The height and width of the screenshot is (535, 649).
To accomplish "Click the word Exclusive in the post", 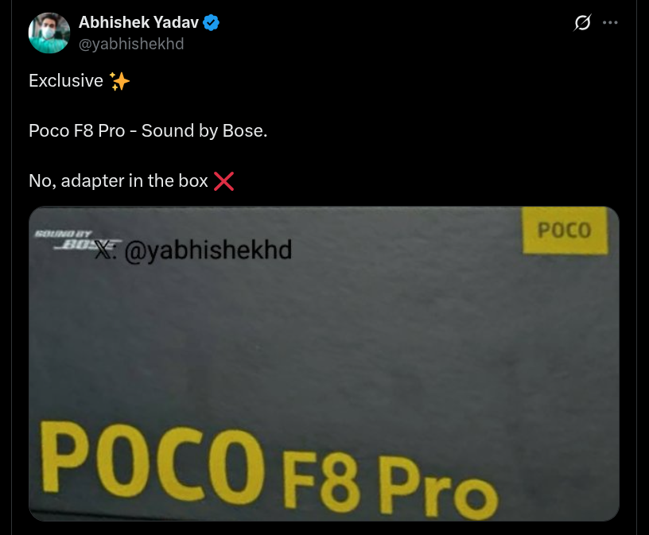I will (x=66, y=80).
